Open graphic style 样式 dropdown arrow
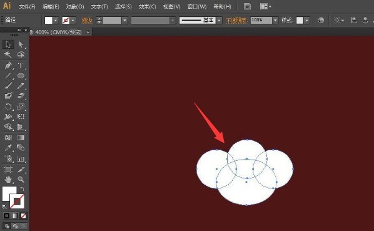 tap(307, 20)
